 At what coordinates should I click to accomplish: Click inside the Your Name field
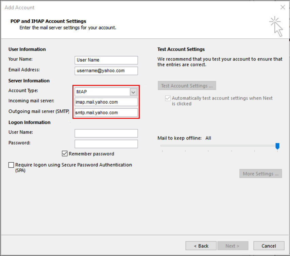coord(106,60)
